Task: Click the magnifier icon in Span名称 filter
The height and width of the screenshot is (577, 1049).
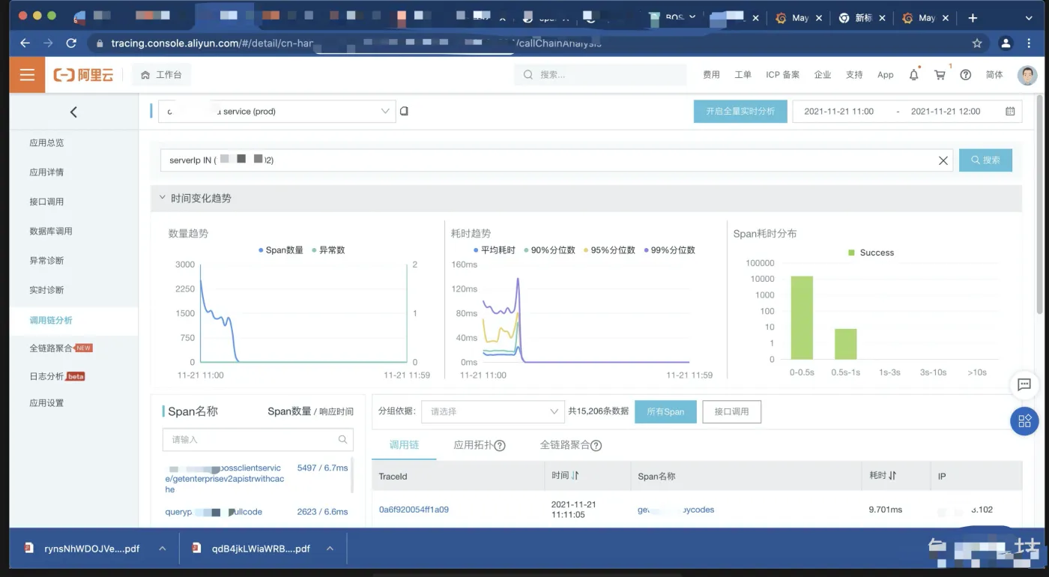Action: click(343, 440)
